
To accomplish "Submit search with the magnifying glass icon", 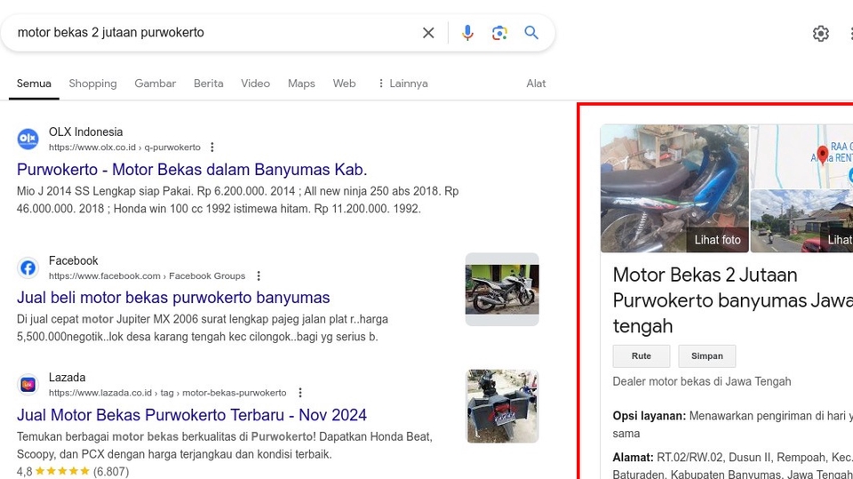I will pos(531,33).
